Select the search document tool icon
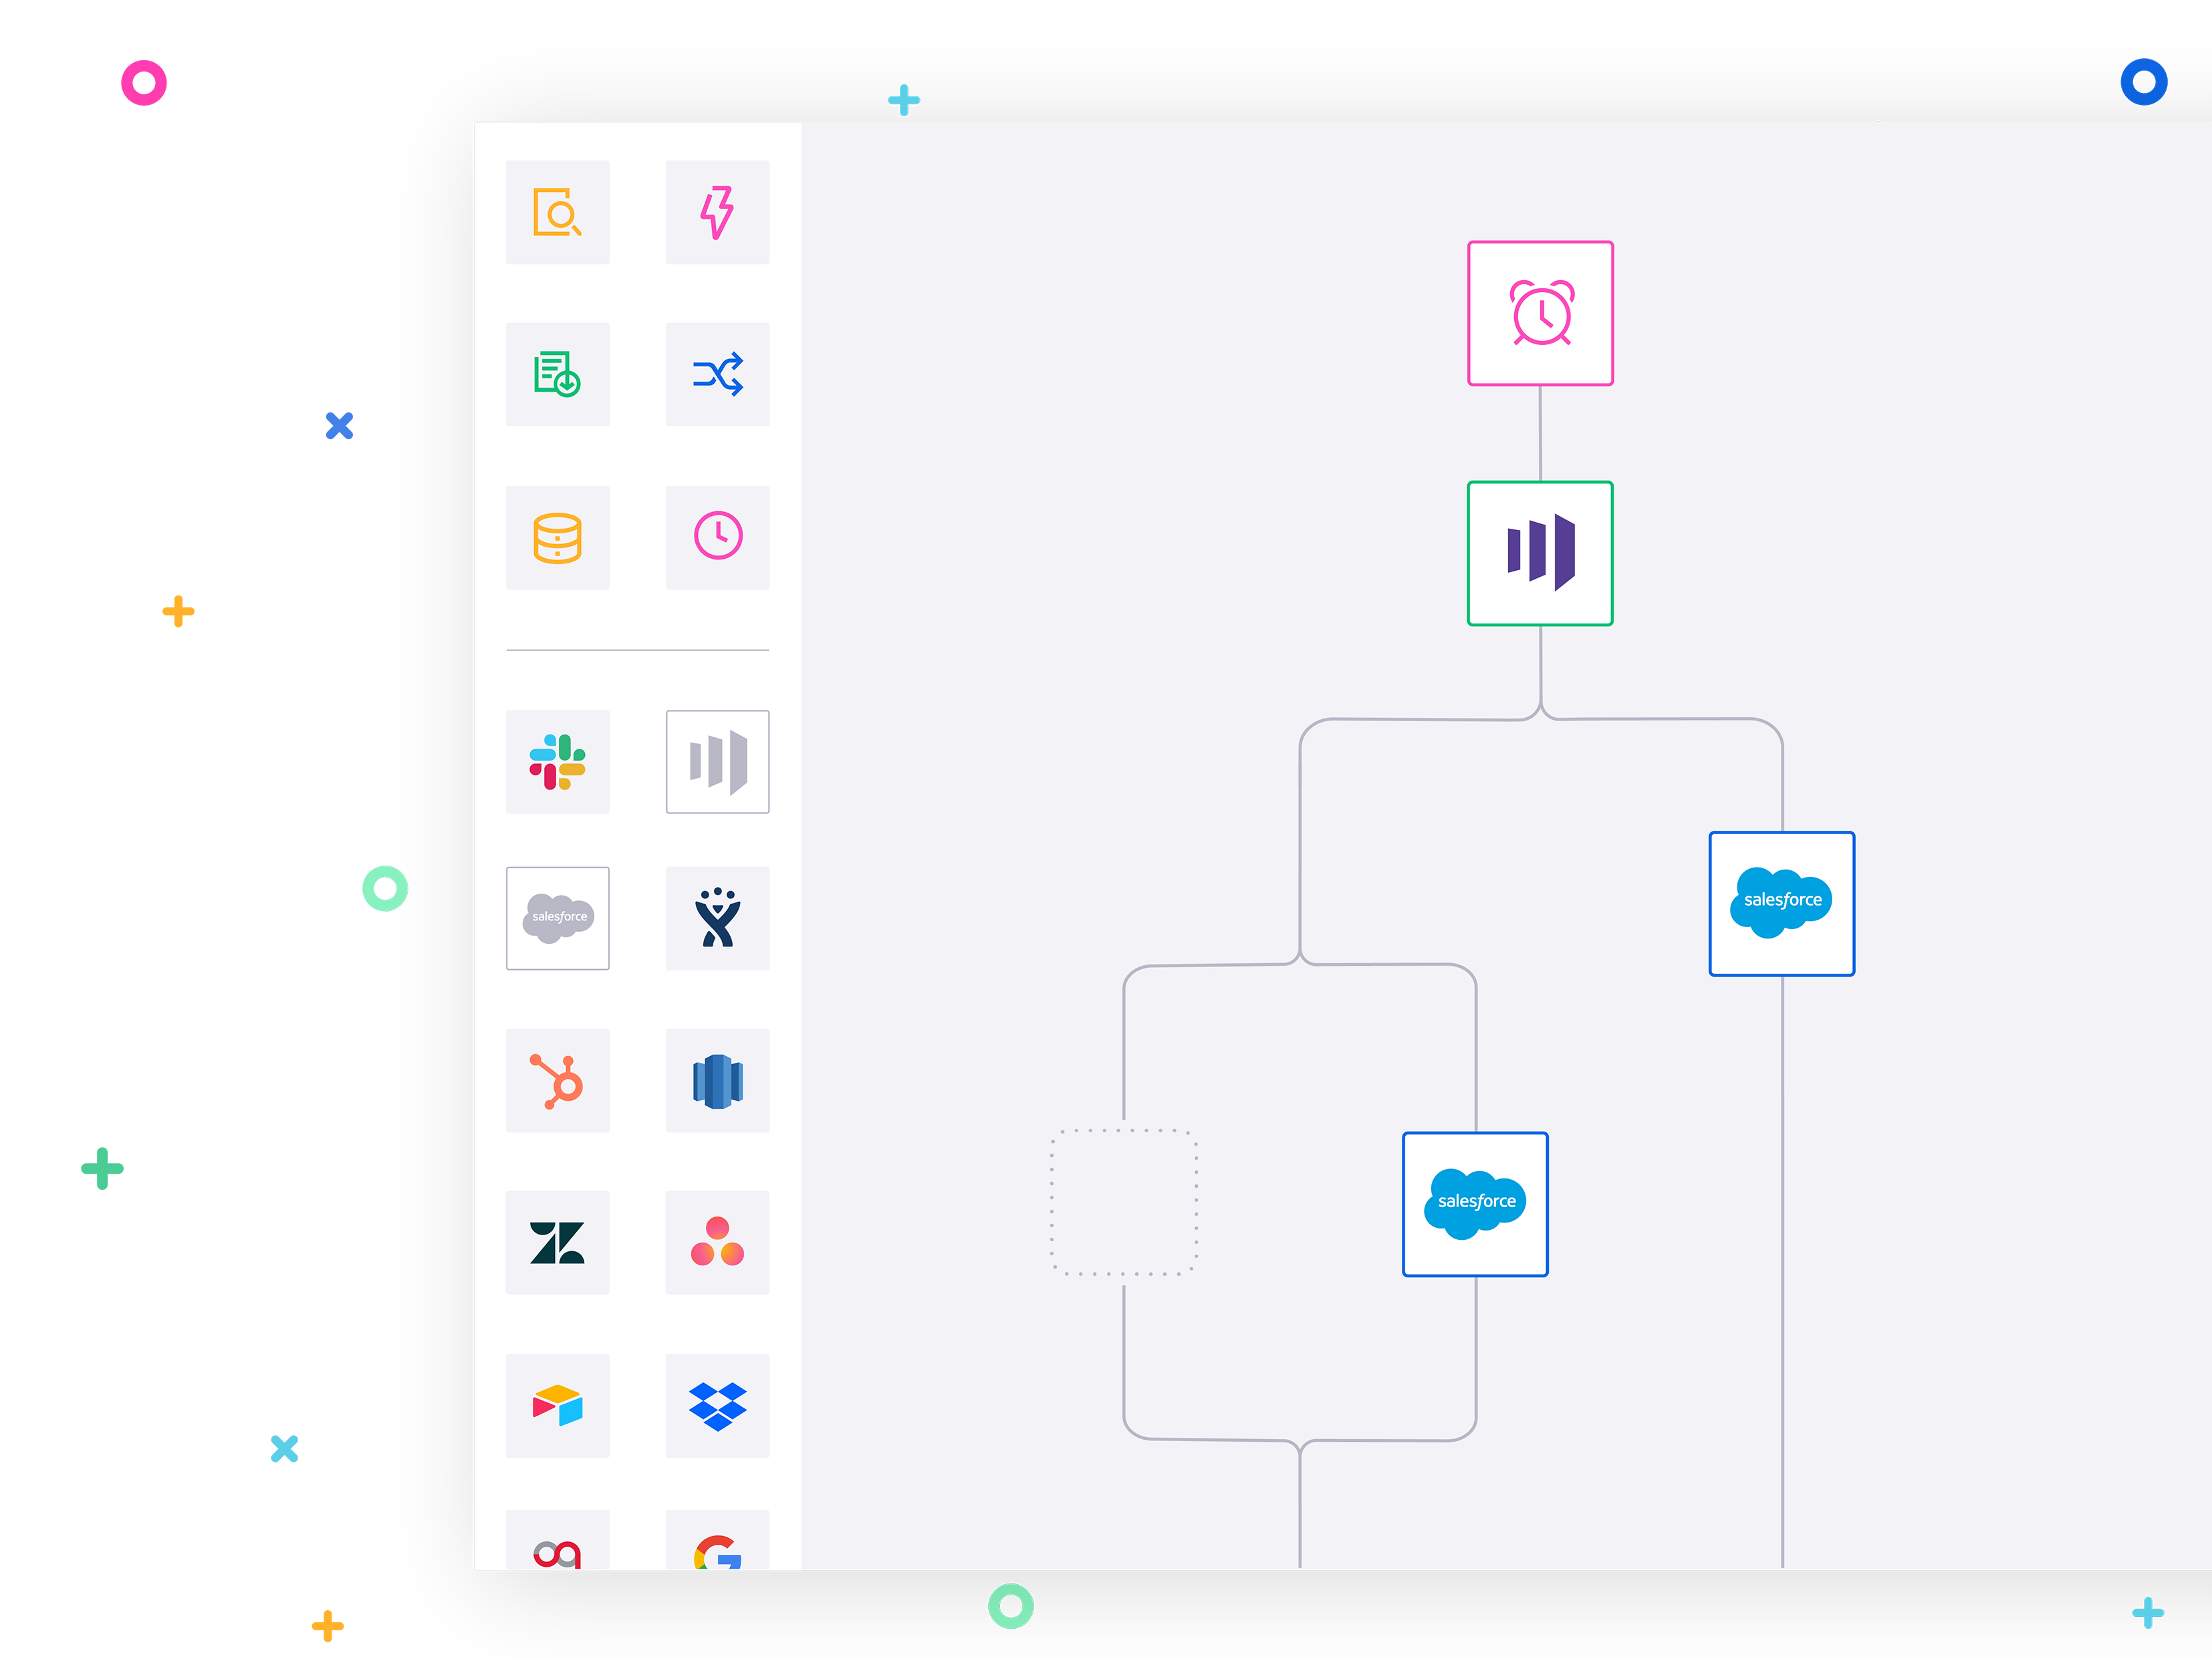 [x=557, y=212]
